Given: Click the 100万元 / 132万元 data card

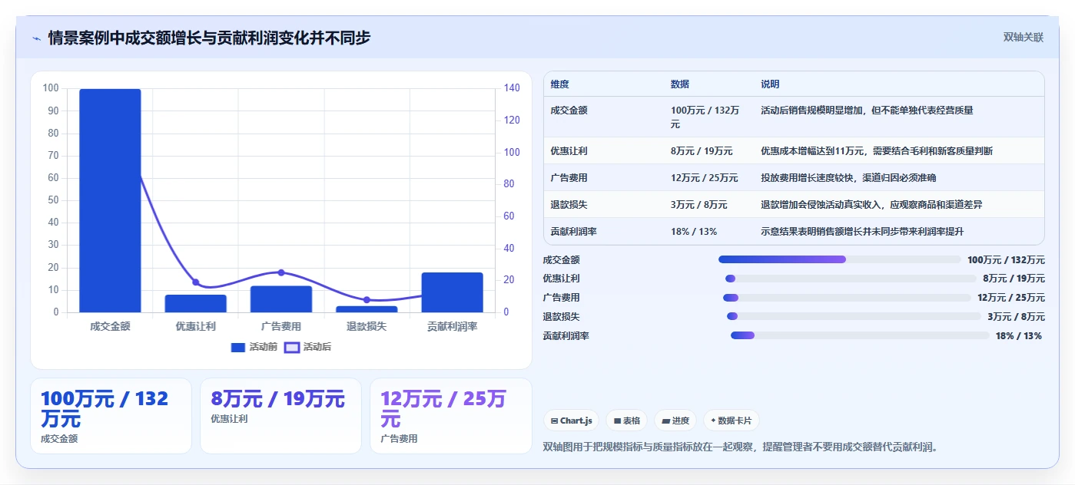Looking at the screenshot, I should point(111,416).
